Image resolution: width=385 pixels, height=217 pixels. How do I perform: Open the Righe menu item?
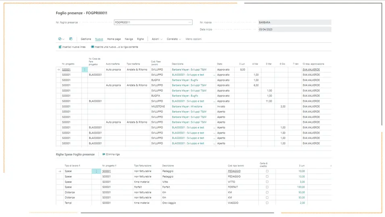(140, 39)
